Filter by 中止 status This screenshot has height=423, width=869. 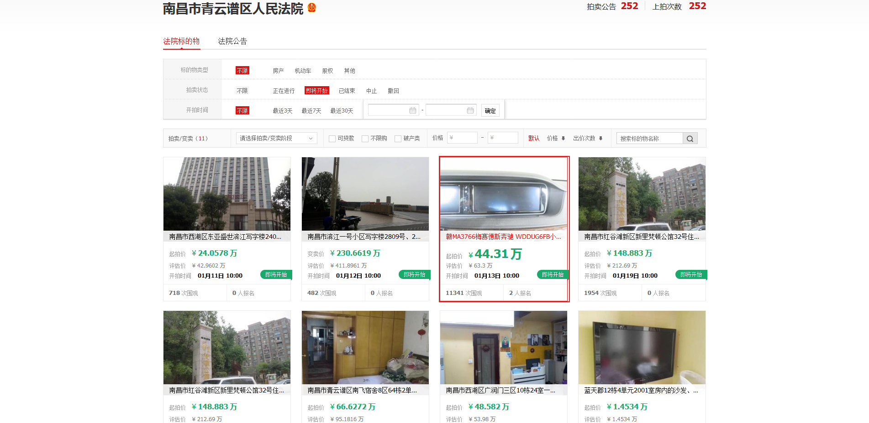[x=371, y=91]
